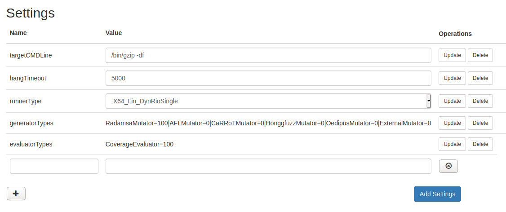Screen dimensions: 506x212
Task: Delete the targetCMDLine setting
Action: pos(480,55)
